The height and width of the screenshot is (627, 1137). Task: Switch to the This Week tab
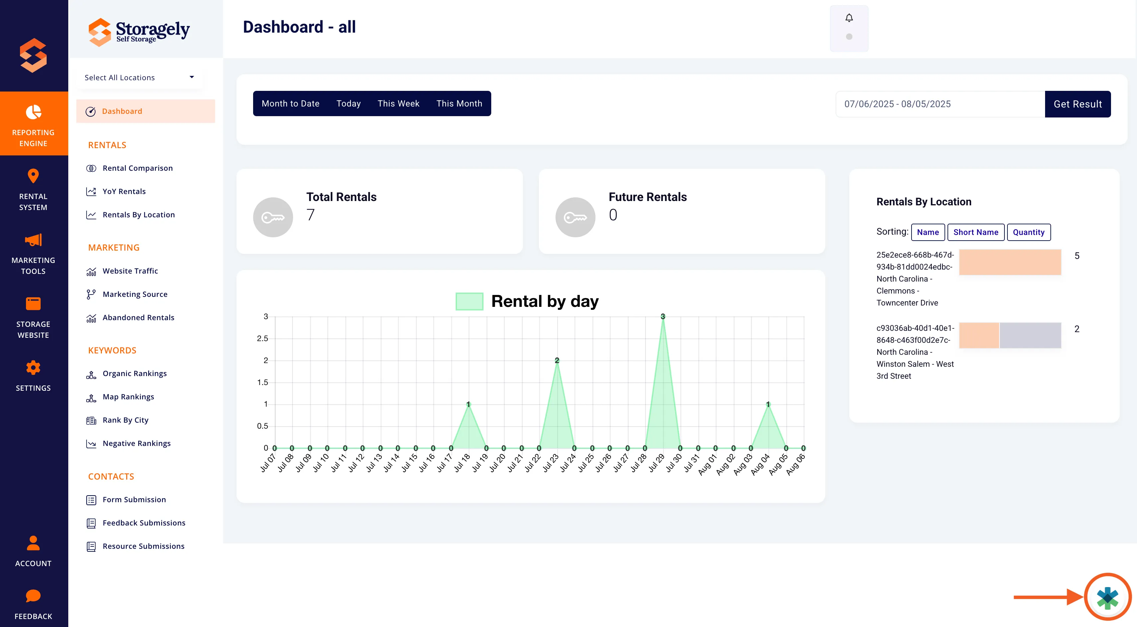[x=398, y=104]
